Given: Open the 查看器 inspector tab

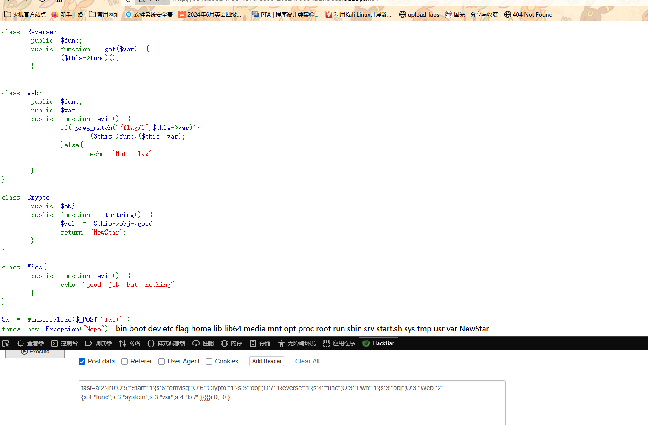Looking at the screenshot, I should pyautogui.click(x=30, y=343).
